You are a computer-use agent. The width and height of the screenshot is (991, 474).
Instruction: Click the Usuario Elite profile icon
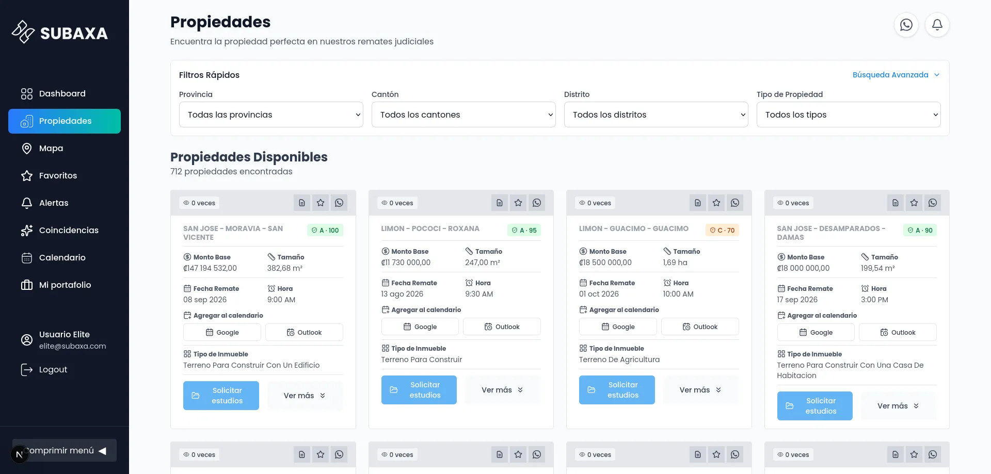(27, 340)
